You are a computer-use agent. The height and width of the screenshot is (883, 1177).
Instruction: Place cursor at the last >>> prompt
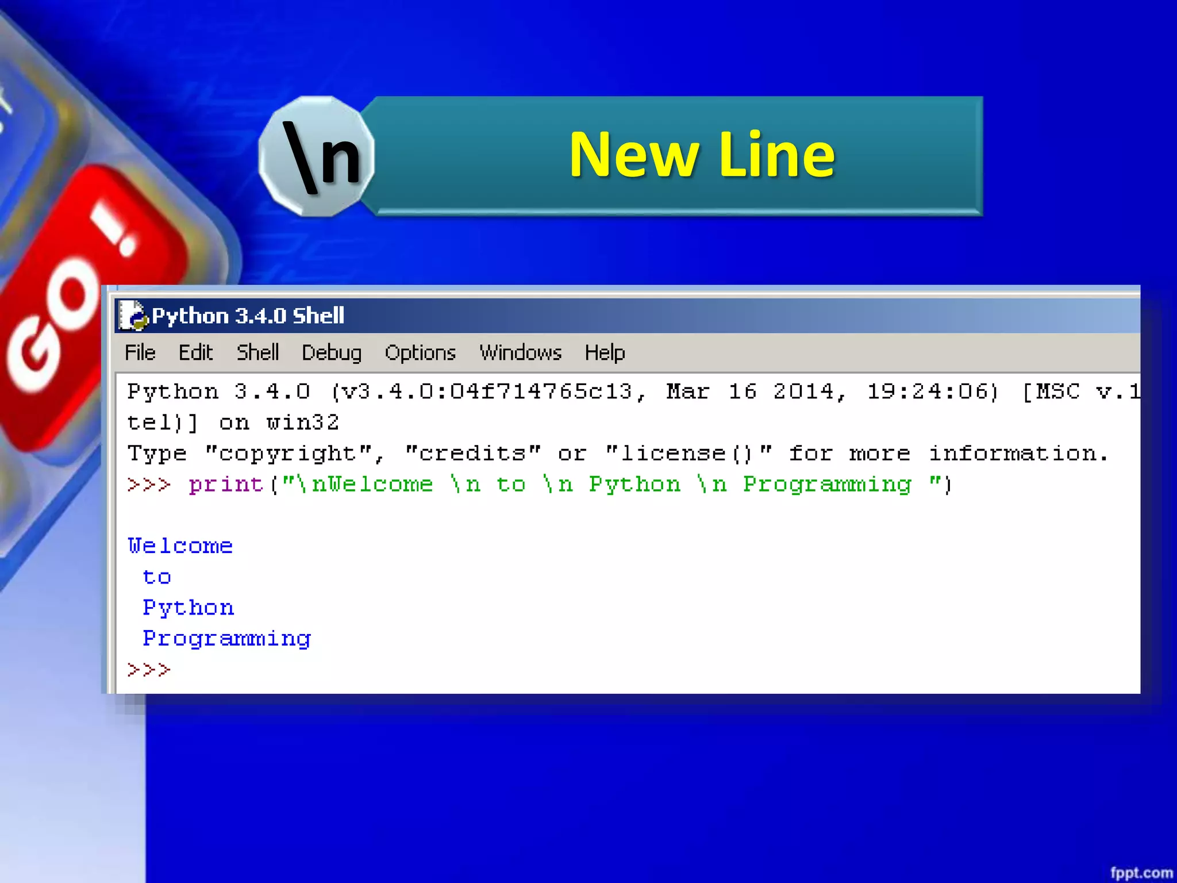pos(184,670)
